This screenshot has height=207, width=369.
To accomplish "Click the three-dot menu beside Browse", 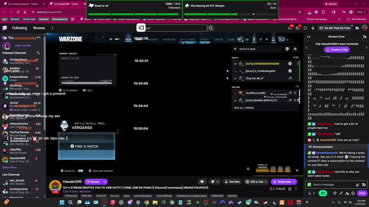I will 52,28.
